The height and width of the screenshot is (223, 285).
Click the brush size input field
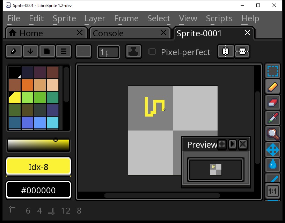click(x=109, y=52)
